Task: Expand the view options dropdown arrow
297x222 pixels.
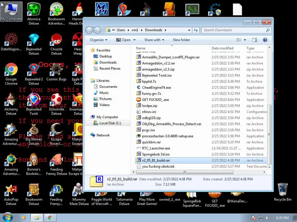Action: (x=245, y=40)
